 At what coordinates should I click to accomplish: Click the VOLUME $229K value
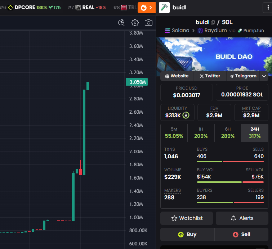point(173,177)
